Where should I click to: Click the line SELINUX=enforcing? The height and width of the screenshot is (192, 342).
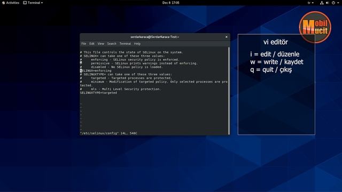click(x=96, y=70)
